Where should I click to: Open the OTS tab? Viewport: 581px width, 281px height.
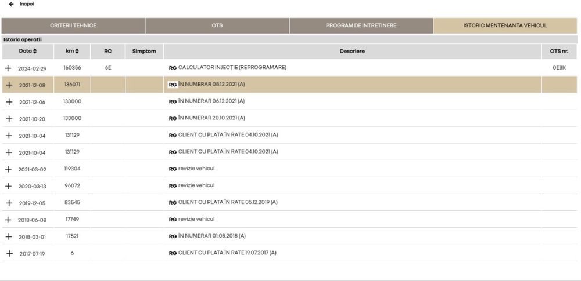(x=217, y=25)
